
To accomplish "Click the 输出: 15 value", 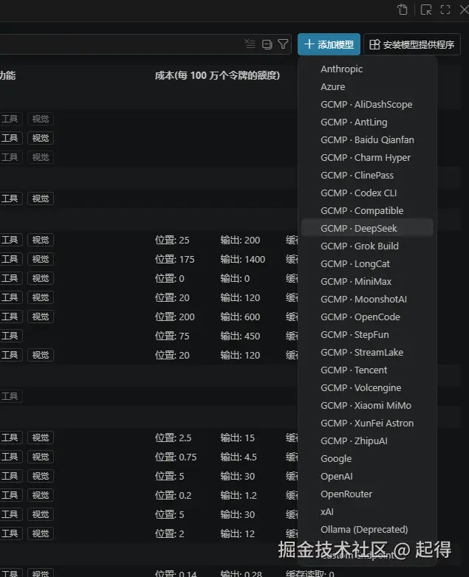I will pos(238,438).
